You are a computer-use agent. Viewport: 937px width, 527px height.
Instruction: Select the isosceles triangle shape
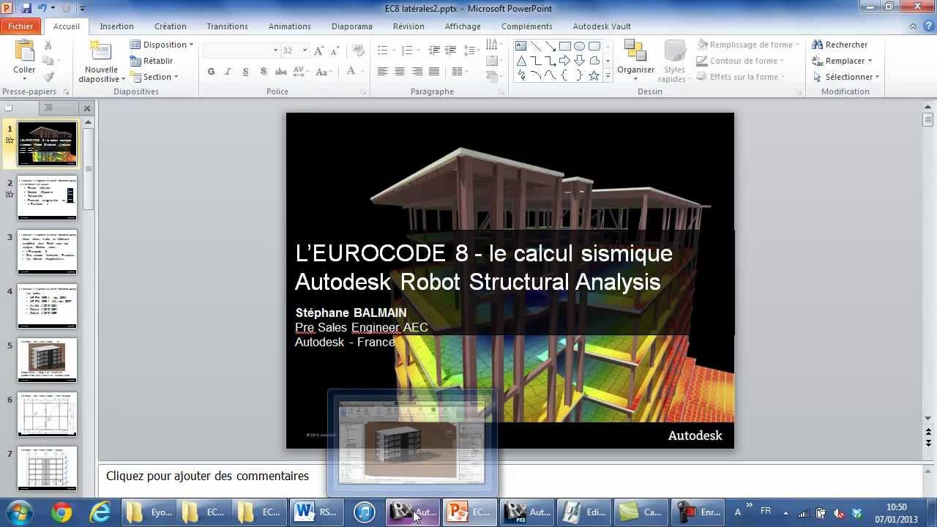click(521, 61)
